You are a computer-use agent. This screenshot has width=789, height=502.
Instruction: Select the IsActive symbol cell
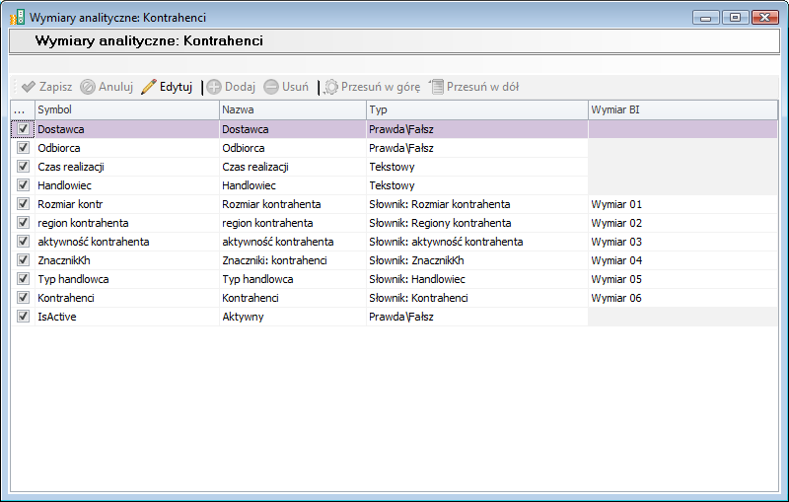click(x=127, y=317)
